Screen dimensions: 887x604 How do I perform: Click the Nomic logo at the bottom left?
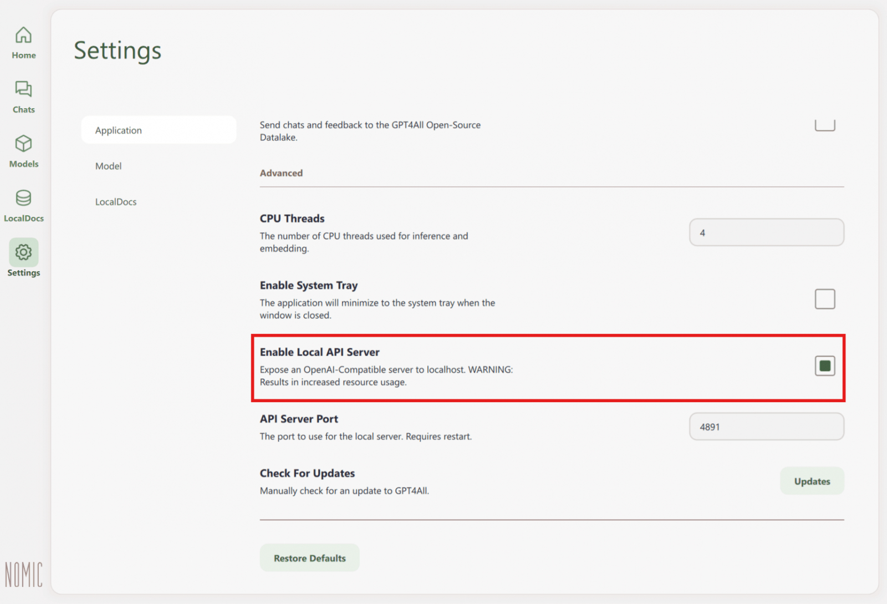click(x=23, y=575)
